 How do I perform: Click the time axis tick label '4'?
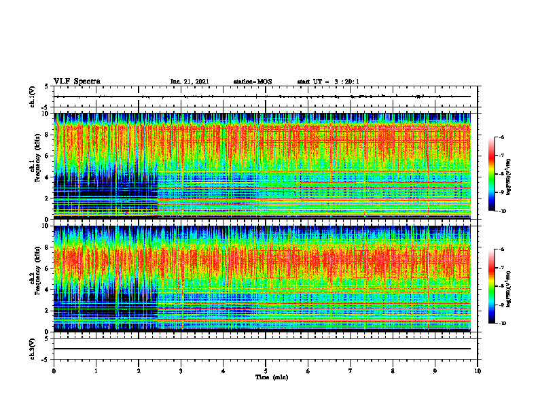(223, 371)
